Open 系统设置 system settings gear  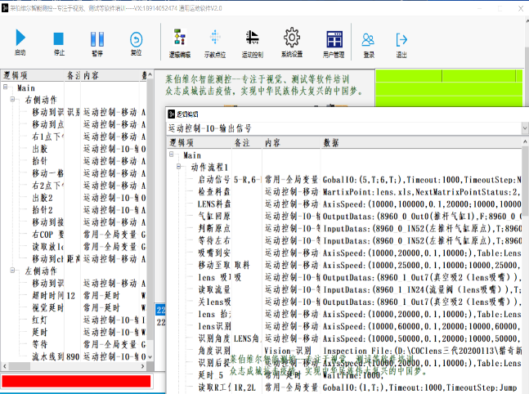point(292,38)
